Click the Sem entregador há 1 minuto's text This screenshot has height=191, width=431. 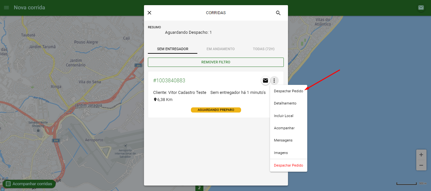coord(238,93)
